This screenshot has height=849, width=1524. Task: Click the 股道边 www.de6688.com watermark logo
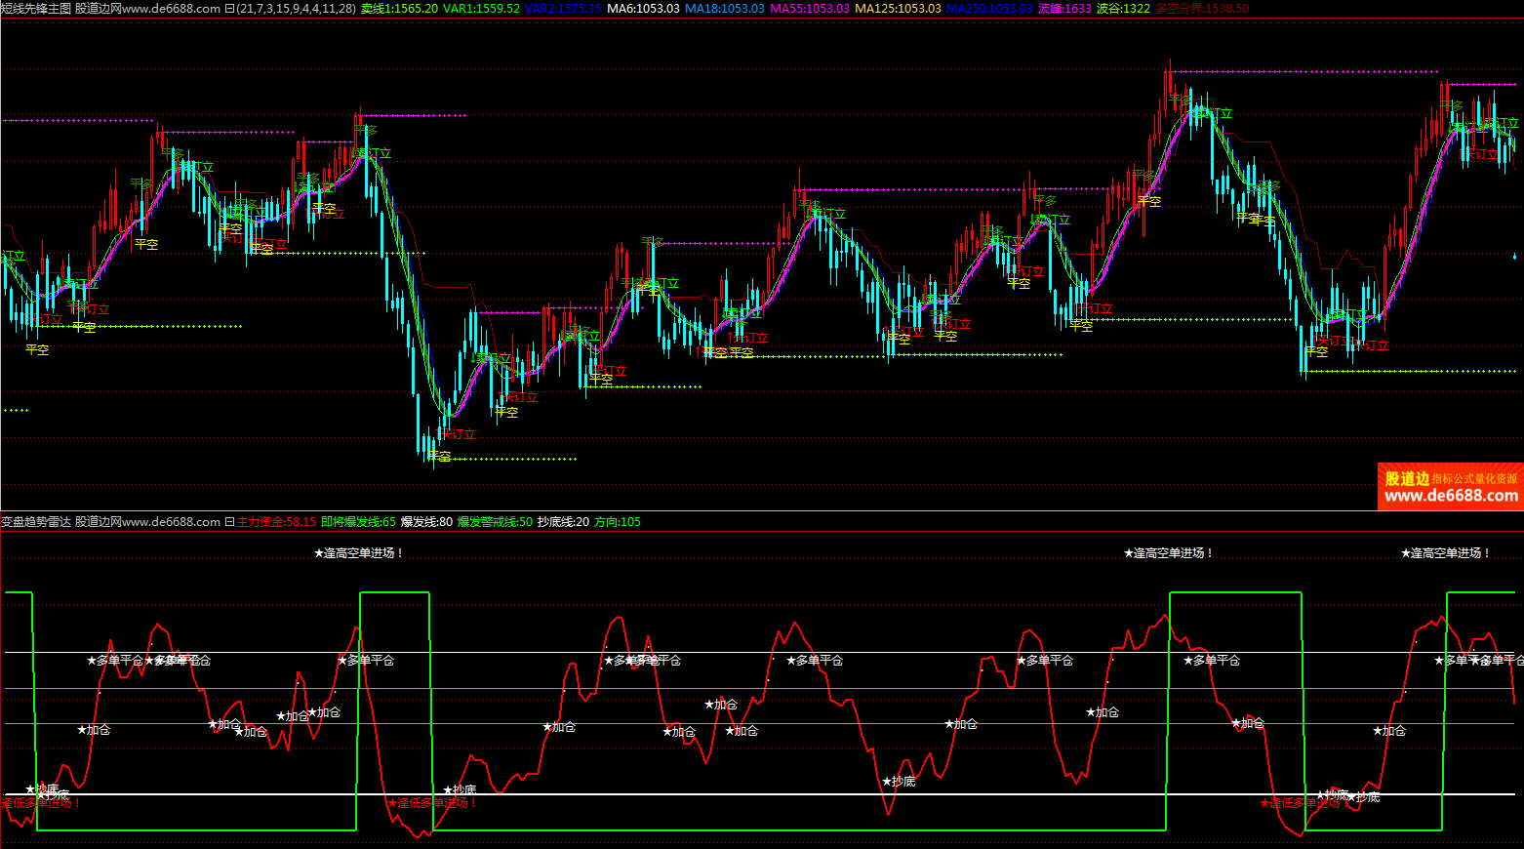1450,486
